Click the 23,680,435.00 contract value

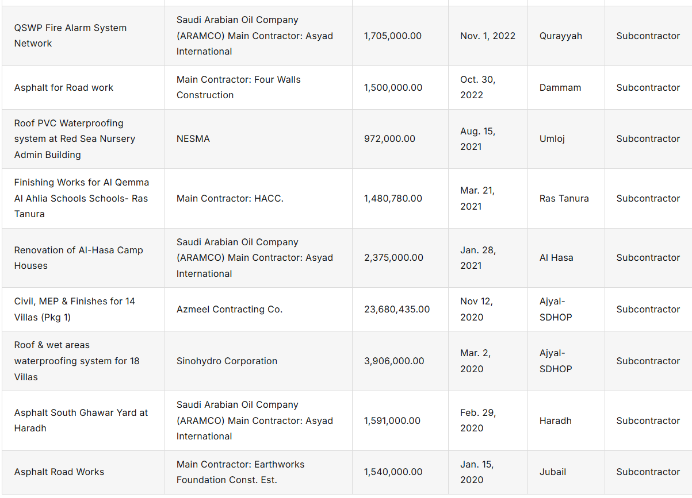click(397, 309)
